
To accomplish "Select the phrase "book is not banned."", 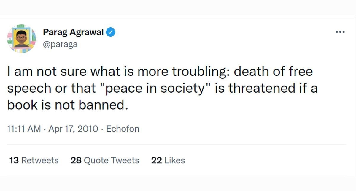I will (x=68, y=105).
